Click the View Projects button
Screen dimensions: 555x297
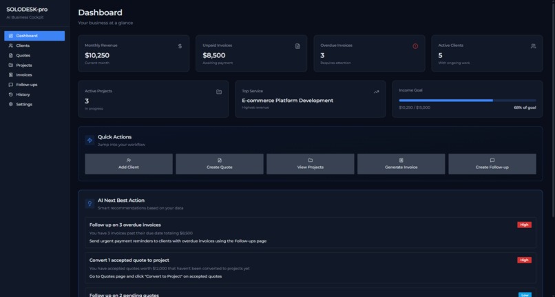pyautogui.click(x=311, y=164)
